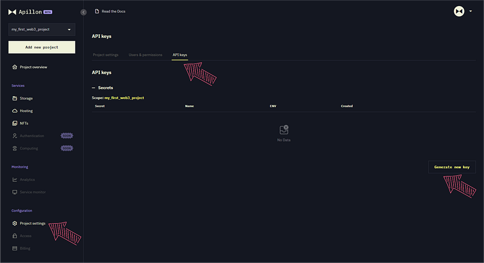484x263 pixels.
Task: Click the Storage folder icon
Action: tap(15, 98)
